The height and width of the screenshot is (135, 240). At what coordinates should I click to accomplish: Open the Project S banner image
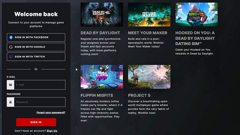click(149, 77)
